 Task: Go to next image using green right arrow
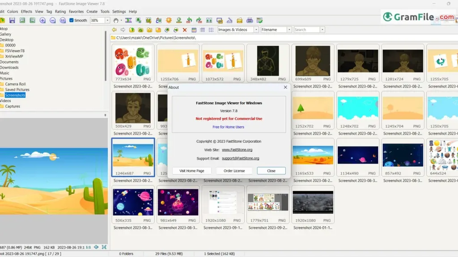32,21
